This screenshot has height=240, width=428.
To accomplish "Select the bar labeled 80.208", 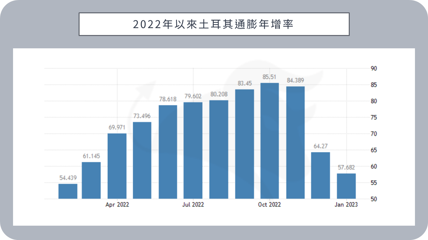I will pyautogui.click(x=219, y=149).
